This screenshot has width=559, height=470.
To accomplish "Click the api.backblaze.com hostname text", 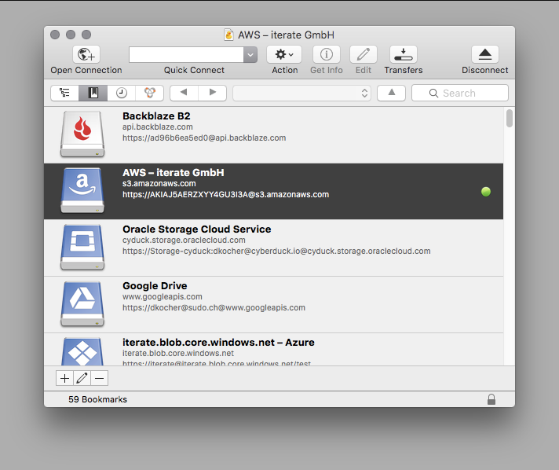I will coord(158,127).
